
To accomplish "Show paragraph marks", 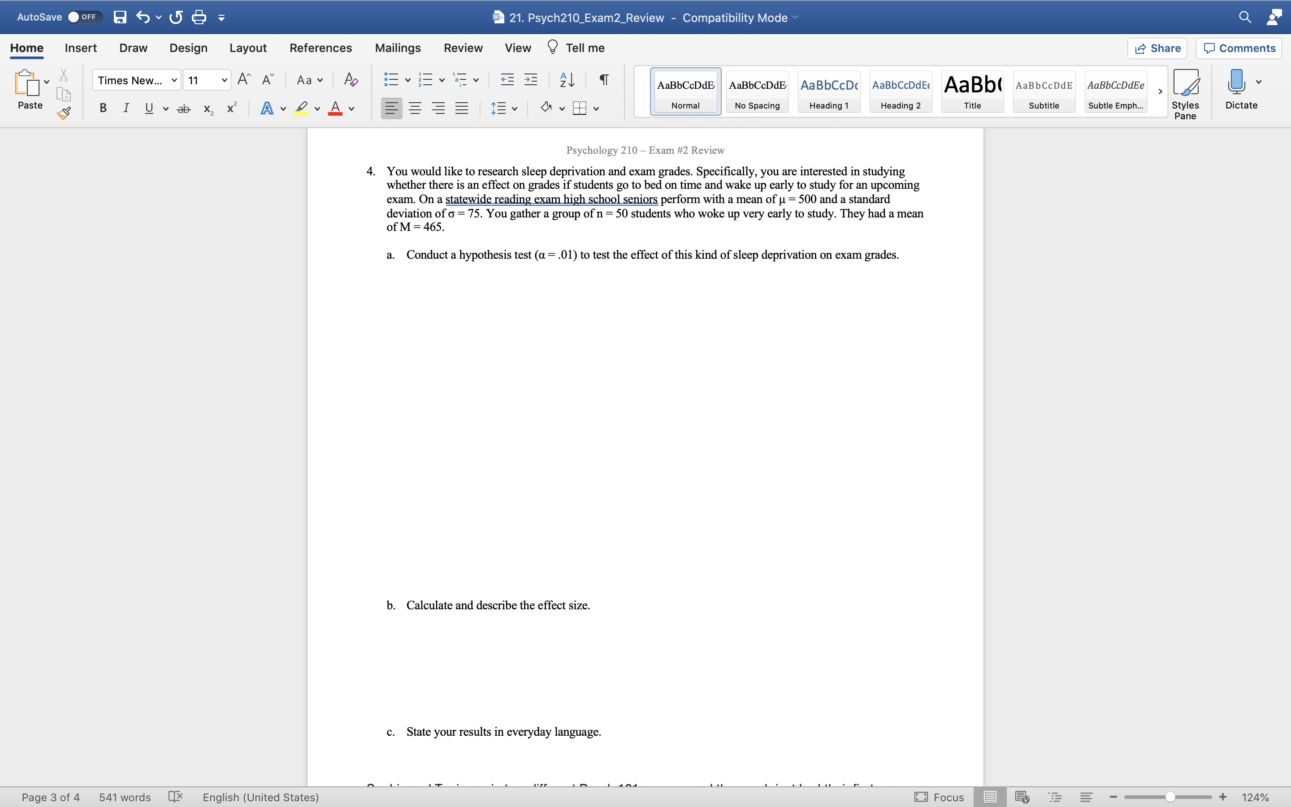I will pyautogui.click(x=603, y=79).
